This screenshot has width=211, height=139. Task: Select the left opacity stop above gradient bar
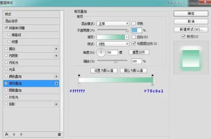pyautogui.click(x=79, y=76)
